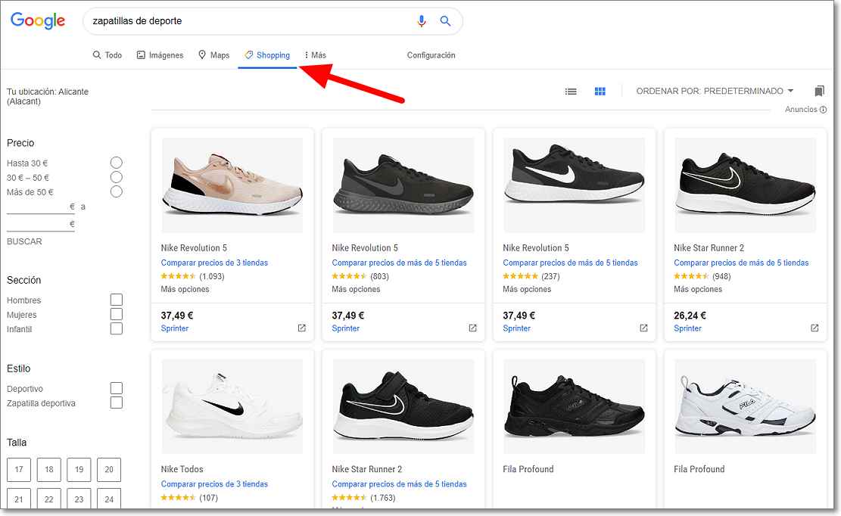Open external link icon for pink Nike Revolution 5
Image resolution: width=841 pixels, height=516 pixels.
click(302, 328)
